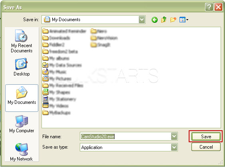Select Desktop in the places bar
The height and width of the screenshot is (167, 225).
(x=22, y=67)
